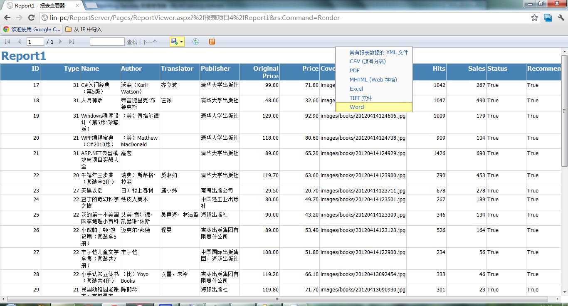Go to the next report page
Screen dimensions: 568x306
60,42
